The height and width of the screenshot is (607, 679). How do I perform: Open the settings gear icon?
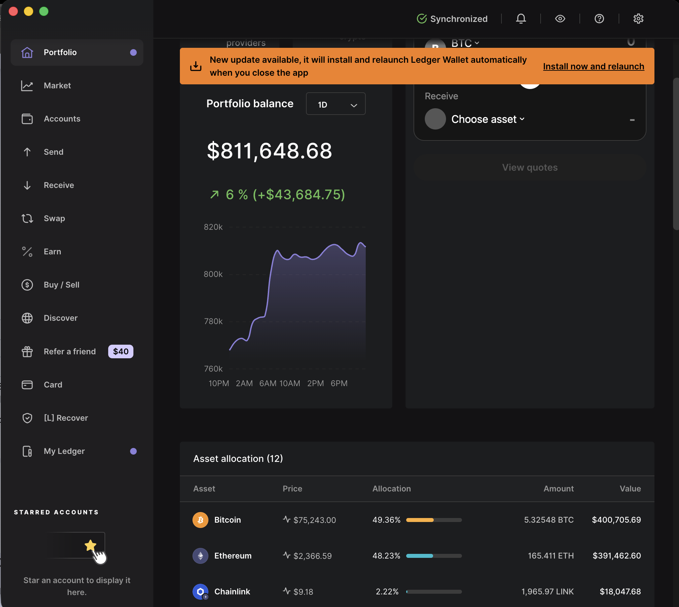click(638, 19)
